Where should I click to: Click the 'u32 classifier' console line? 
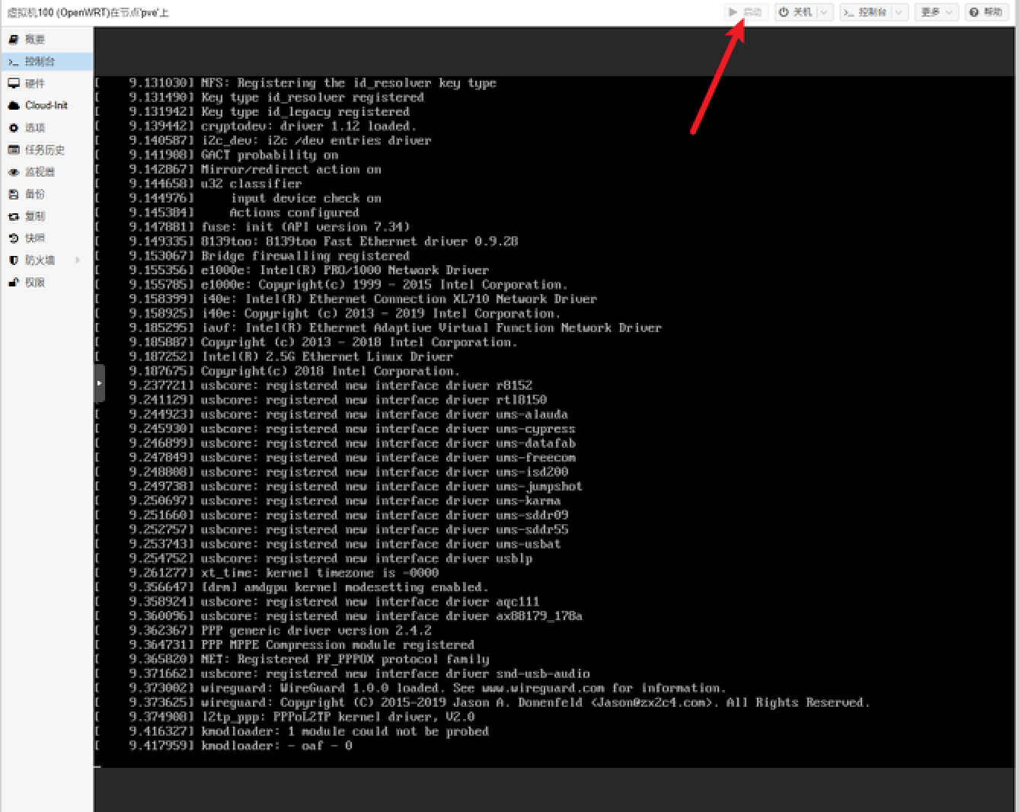(251, 184)
